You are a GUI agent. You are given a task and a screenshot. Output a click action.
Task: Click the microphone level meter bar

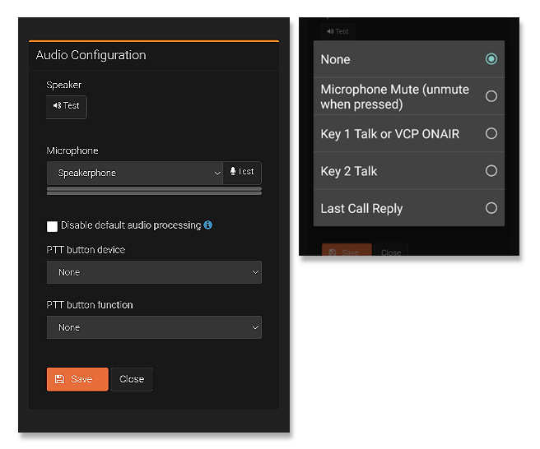[x=154, y=191]
